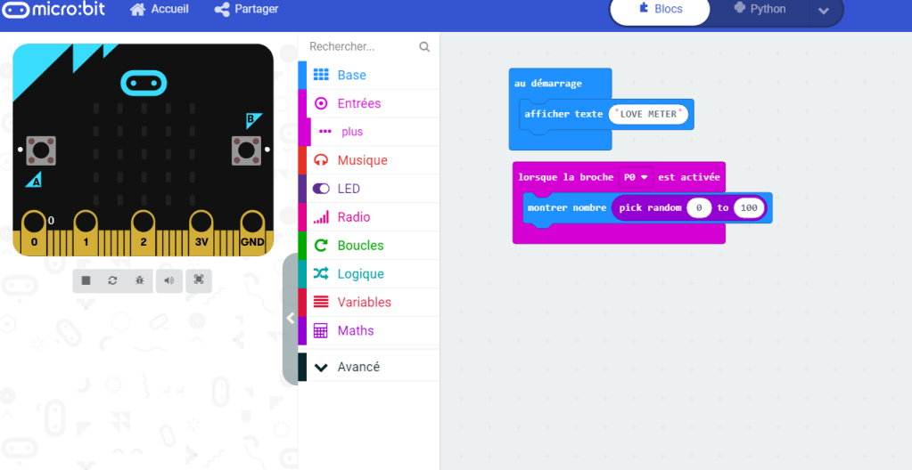912x470 pixels.
Task: Select the Radio block category
Action: [353, 217]
